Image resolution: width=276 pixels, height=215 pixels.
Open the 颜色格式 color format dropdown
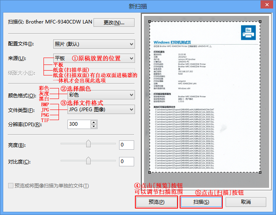tap(101, 95)
